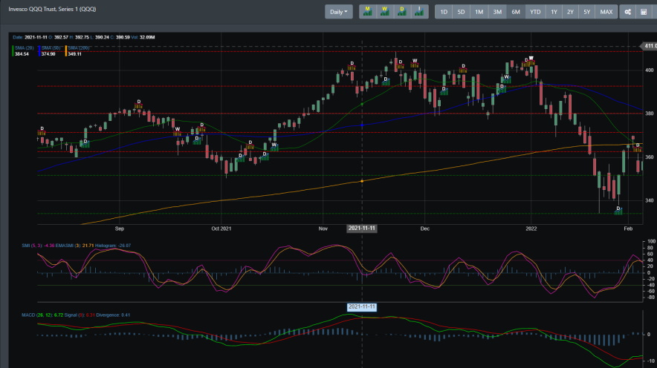Toggle the SMA (50) legend
Screen dimensions: 657x368
[51, 47]
